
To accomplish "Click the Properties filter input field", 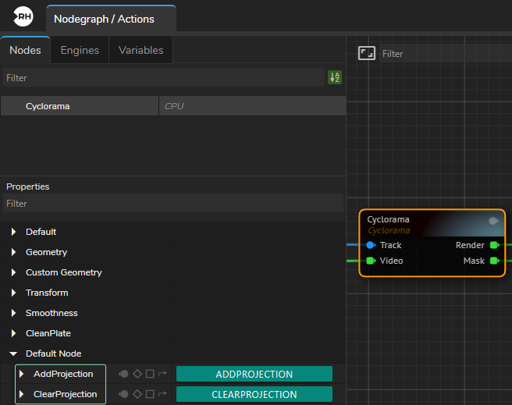I will click(x=172, y=204).
